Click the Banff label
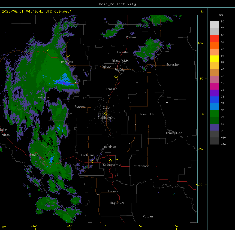Image resolution: width=235 pixels, height=230 pixels. click(34, 155)
